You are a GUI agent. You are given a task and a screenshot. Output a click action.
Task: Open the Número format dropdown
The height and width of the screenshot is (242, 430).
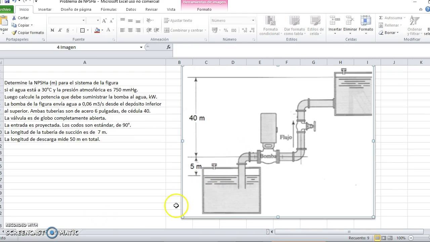coord(253,21)
